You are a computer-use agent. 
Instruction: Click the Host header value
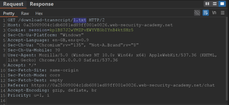[x=98, y=25]
